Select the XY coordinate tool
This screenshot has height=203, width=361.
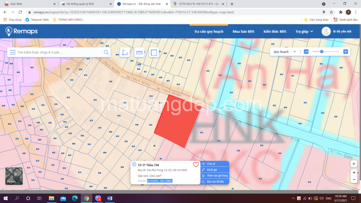[125, 53]
